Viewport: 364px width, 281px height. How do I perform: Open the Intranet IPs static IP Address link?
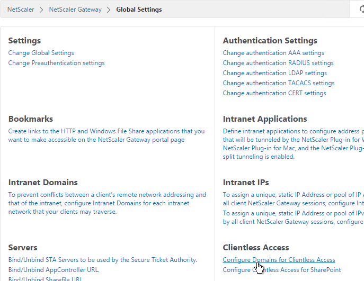pos(294,199)
